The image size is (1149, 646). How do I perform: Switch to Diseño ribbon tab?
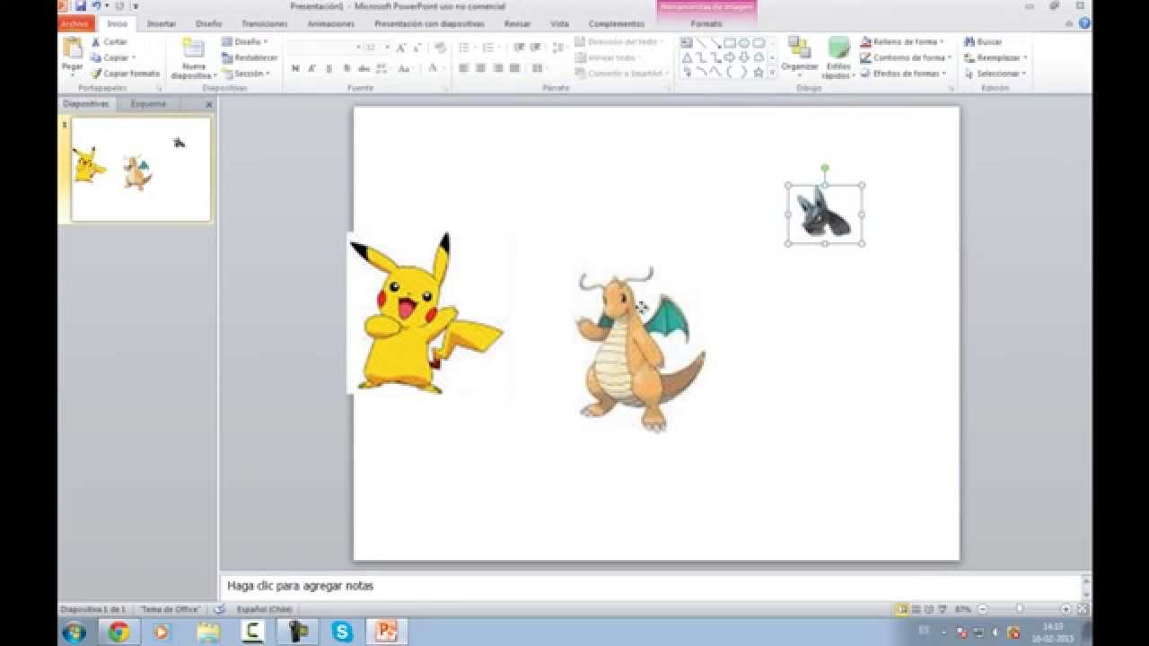coord(208,24)
